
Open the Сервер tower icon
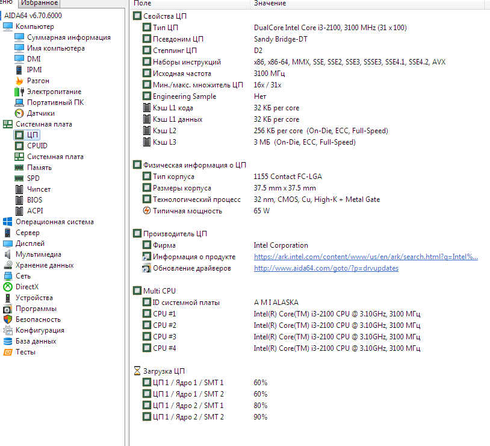point(7,233)
